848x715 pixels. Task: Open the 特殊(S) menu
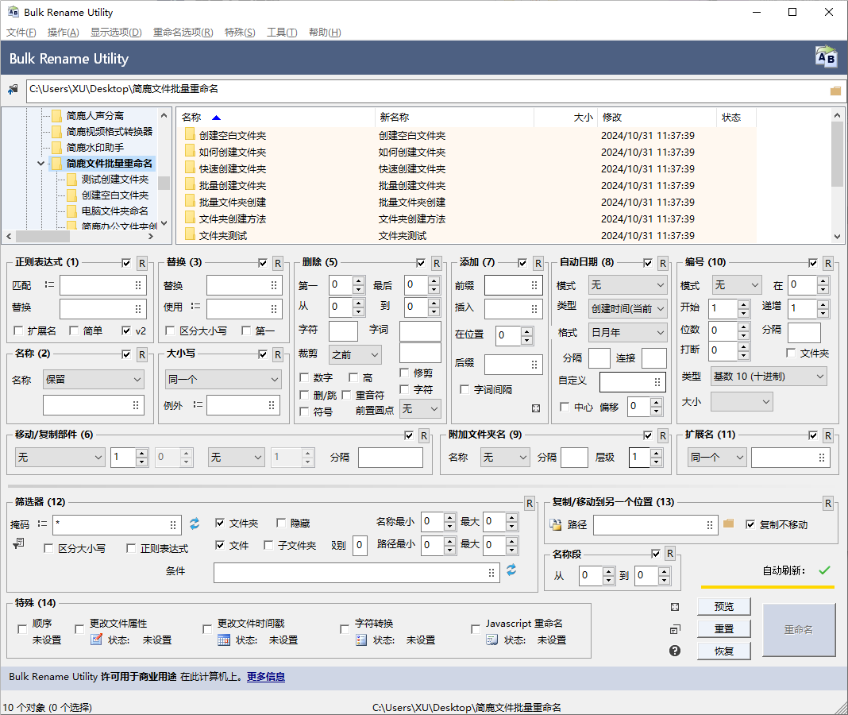[x=241, y=33]
